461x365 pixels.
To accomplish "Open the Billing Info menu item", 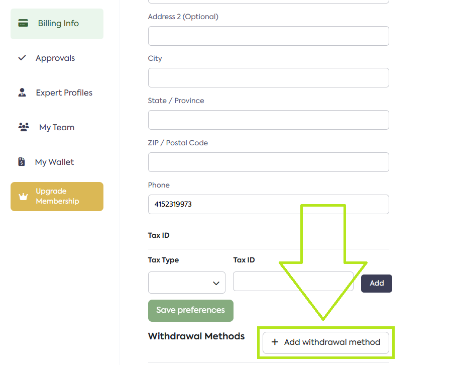I will (x=57, y=24).
